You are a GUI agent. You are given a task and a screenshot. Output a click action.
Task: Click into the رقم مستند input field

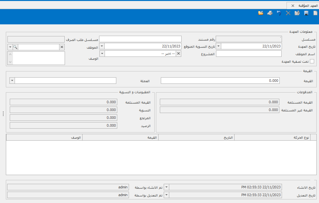140,39
